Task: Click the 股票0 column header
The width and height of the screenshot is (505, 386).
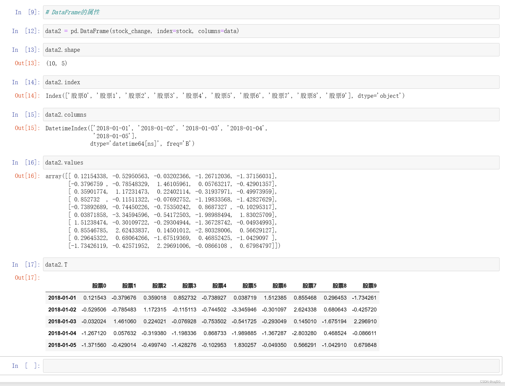Action: tap(99, 286)
